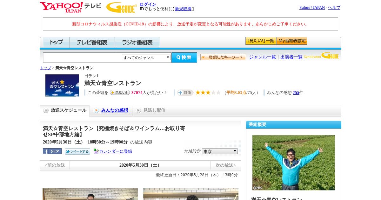
Task: Click the down-arrow icon on 放送スケジュール tab
Action: tap(46, 110)
